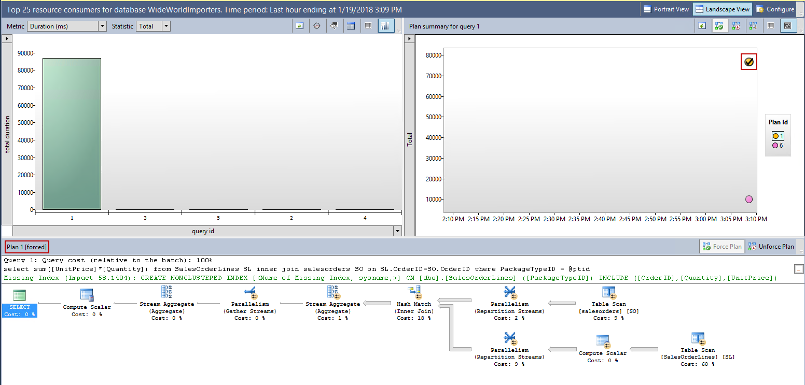Click the Table Scan SalesOrderLines operator icon
Screen dimensions: 805x385
(698, 339)
